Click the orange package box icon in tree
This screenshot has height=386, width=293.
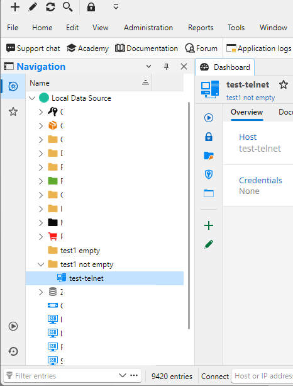pos(53,125)
